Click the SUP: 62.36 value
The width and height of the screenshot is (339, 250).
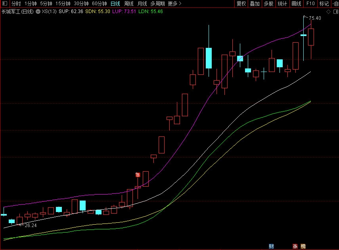point(71,11)
